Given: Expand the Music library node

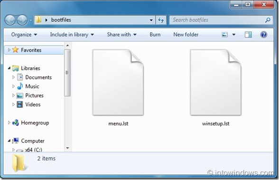Looking at the screenshot, I should [x=13, y=86].
